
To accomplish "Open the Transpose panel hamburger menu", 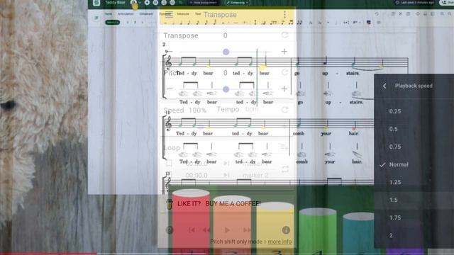I will tap(169, 14).
